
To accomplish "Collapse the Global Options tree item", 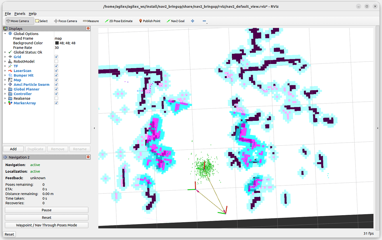I will pyautogui.click(x=5, y=33).
